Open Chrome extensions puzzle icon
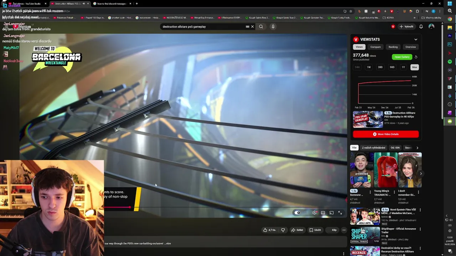The width and height of the screenshot is (456, 256). [418, 11]
